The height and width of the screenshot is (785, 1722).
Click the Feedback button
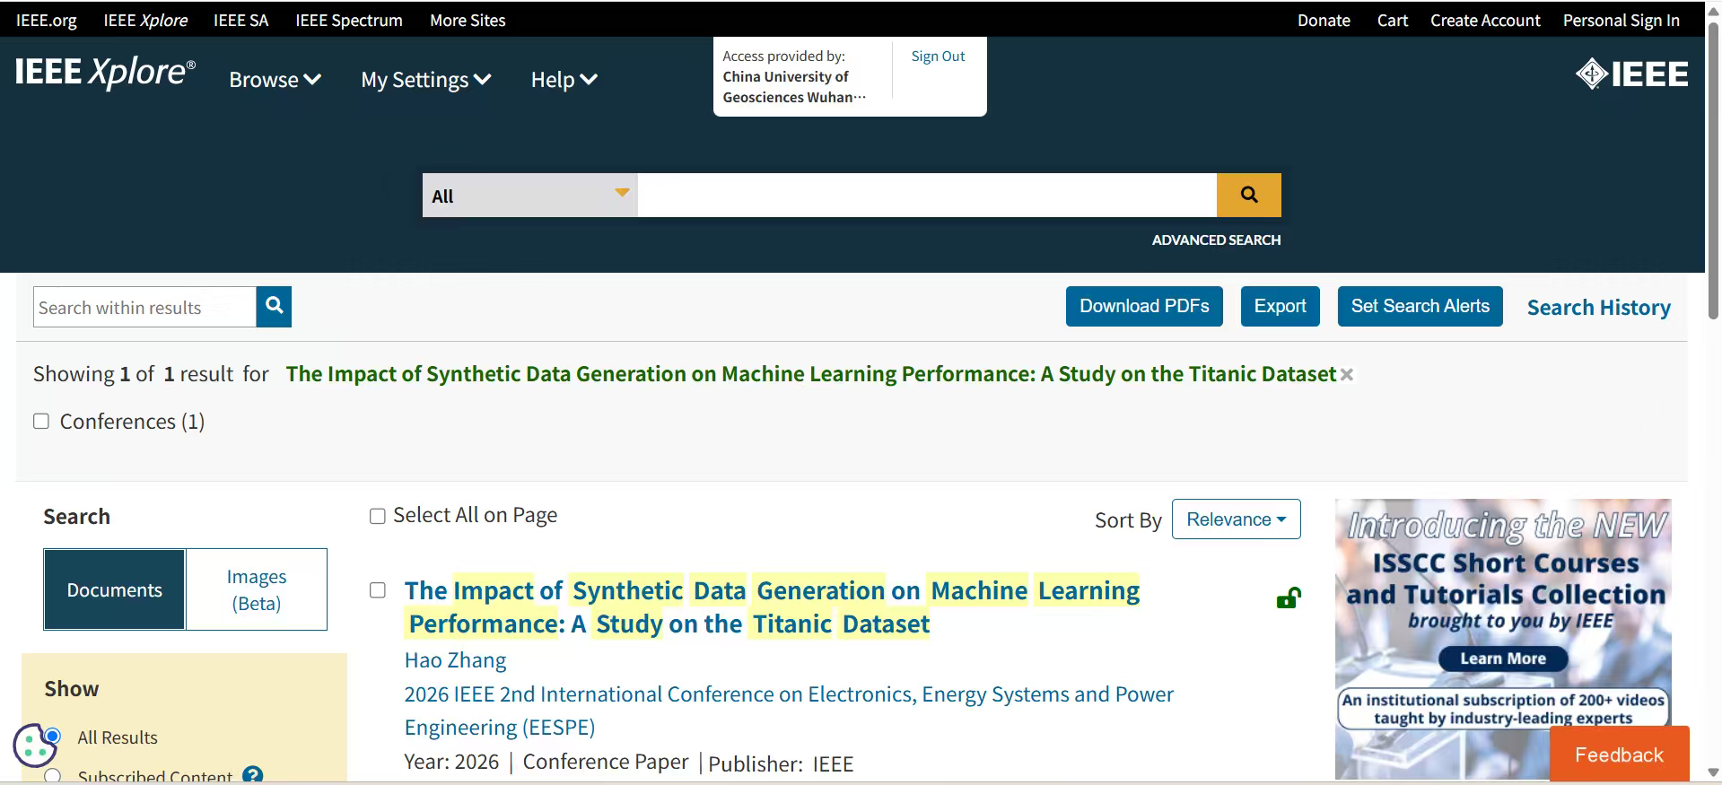(x=1619, y=754)
